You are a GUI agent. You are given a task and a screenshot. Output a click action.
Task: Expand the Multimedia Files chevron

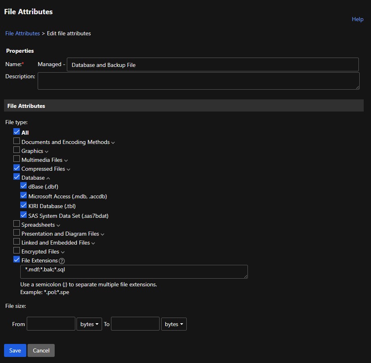[x=66, y=161]
